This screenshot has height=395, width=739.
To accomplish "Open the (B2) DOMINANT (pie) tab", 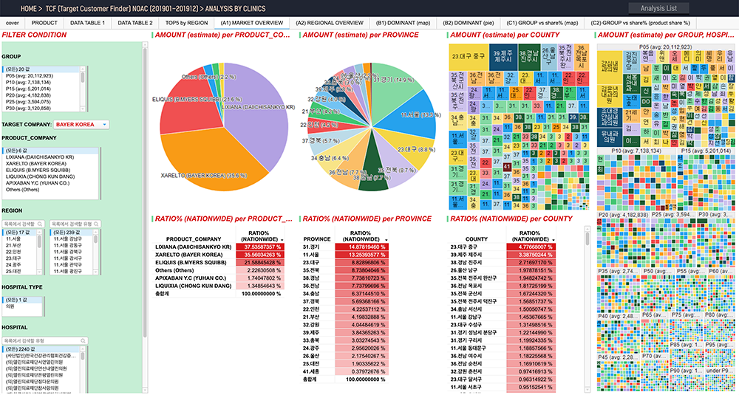I will [468, 23].
